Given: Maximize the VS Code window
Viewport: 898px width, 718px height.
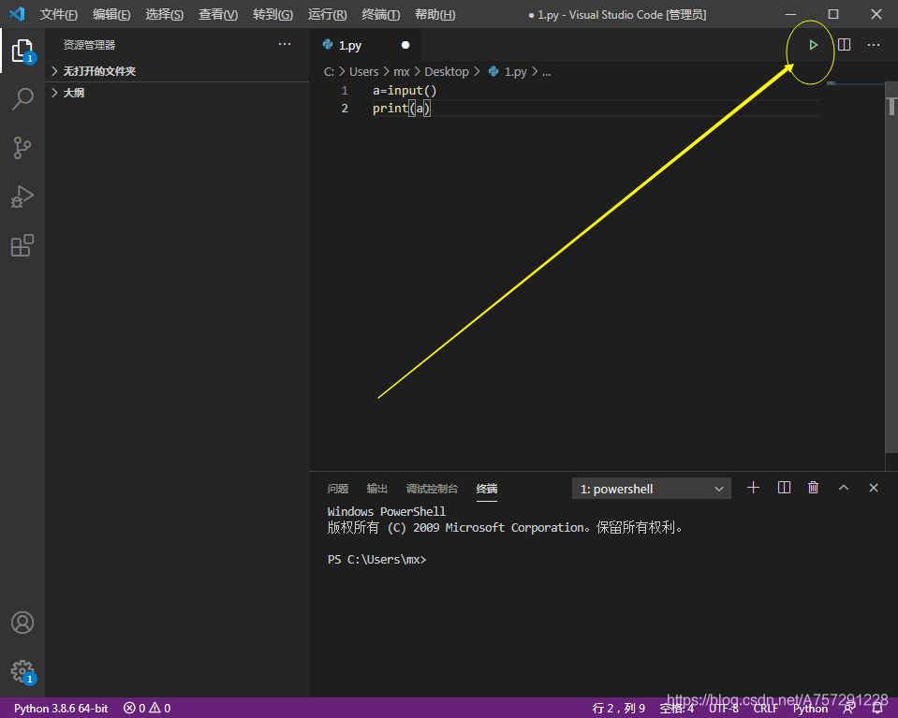Looking at the screenshot, I should pos(833,14).
